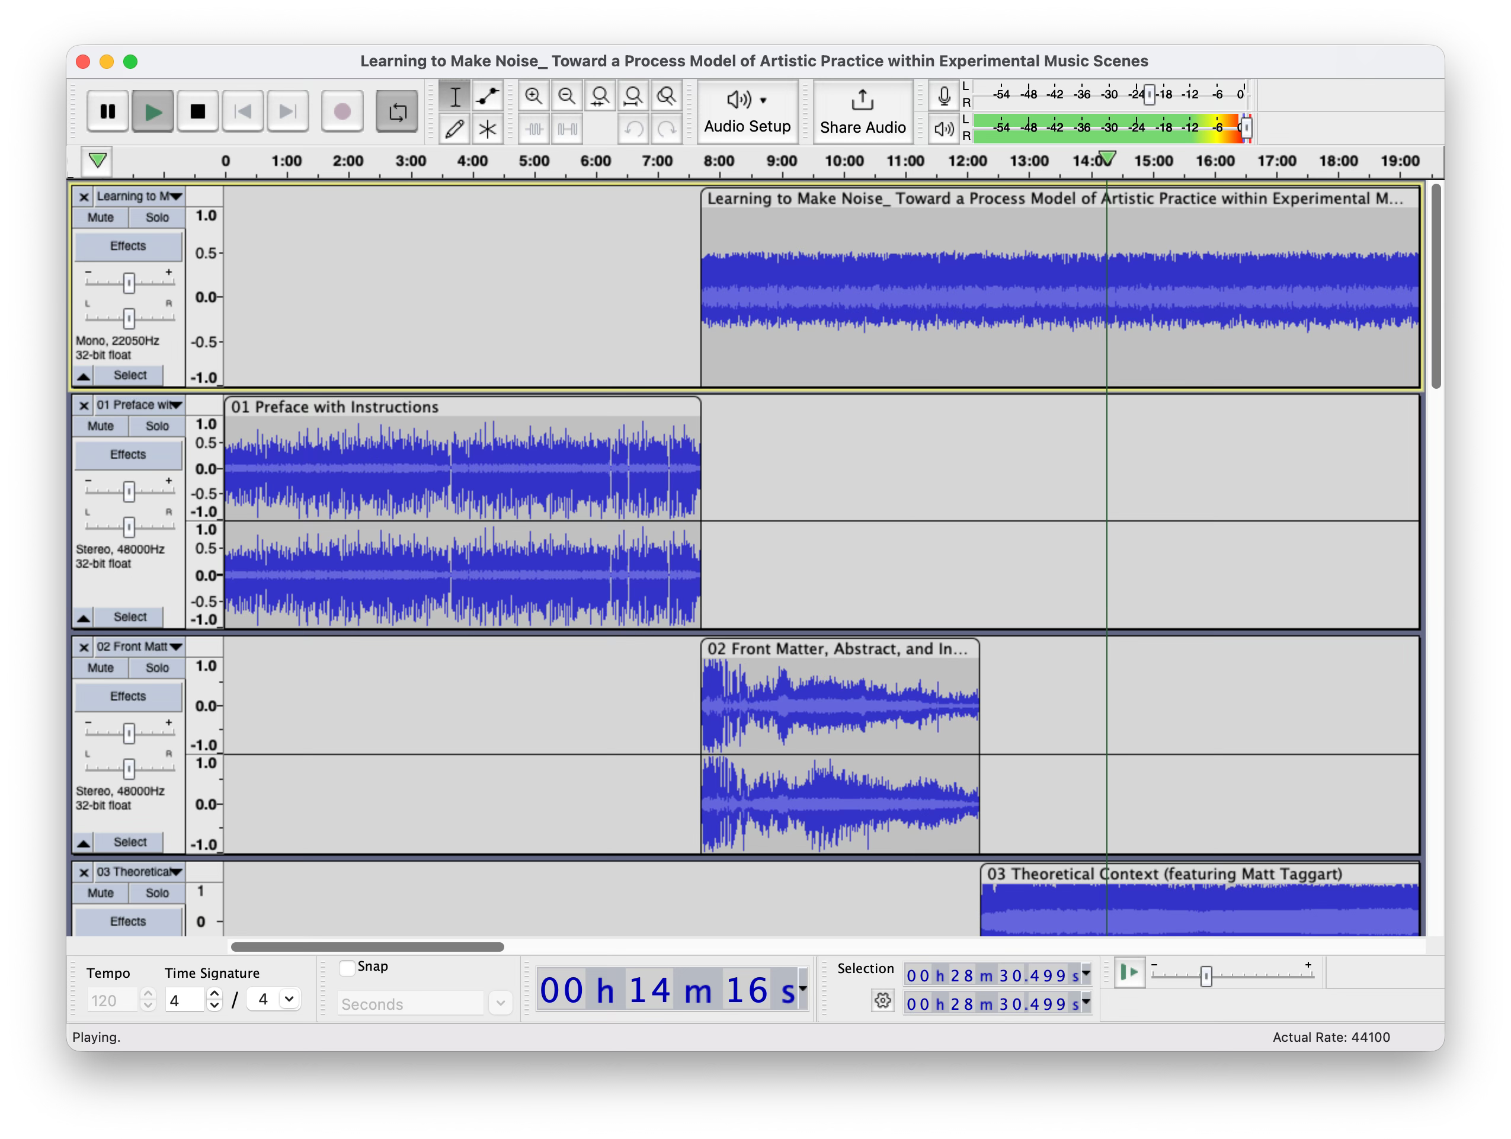This screenshot has width=1511, height=1139.
Task: Click Select on the 01 Preface track
Action: [x=130, y=617]
